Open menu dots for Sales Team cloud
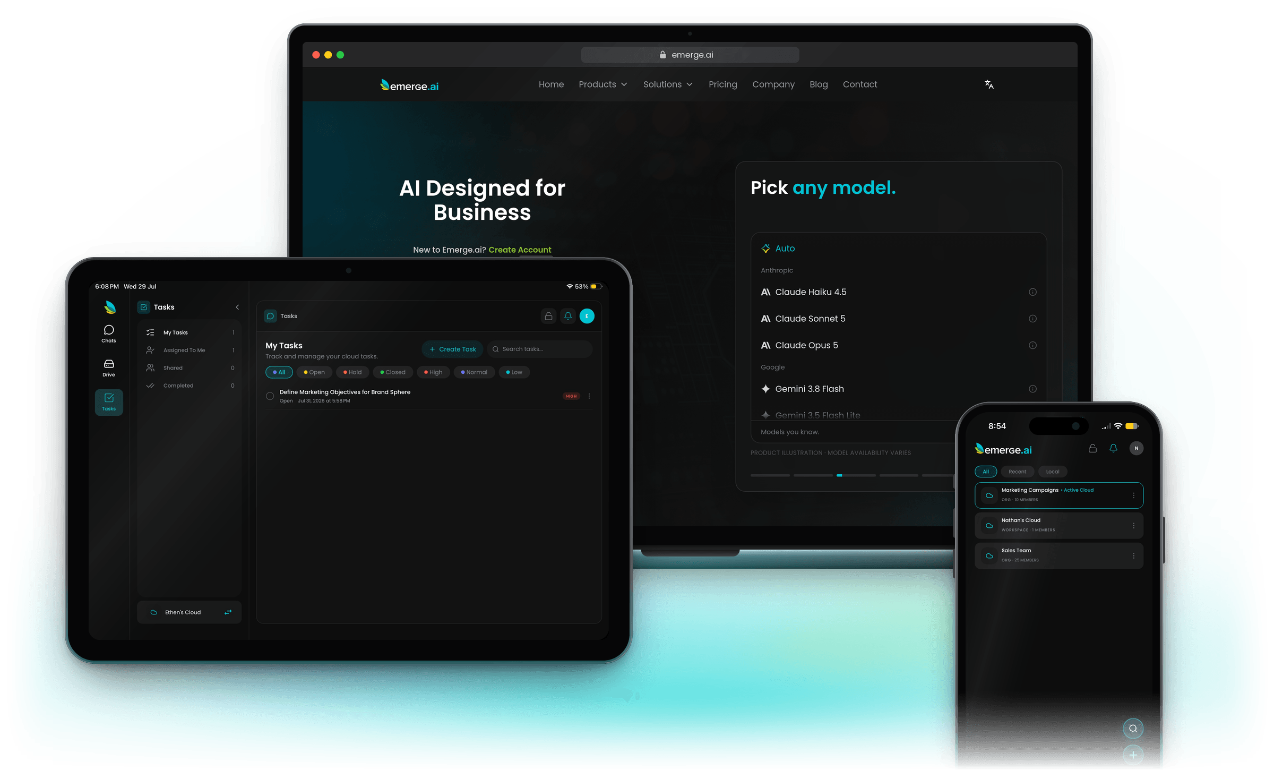This screenshot has height=770, width=1274. 1133,556
